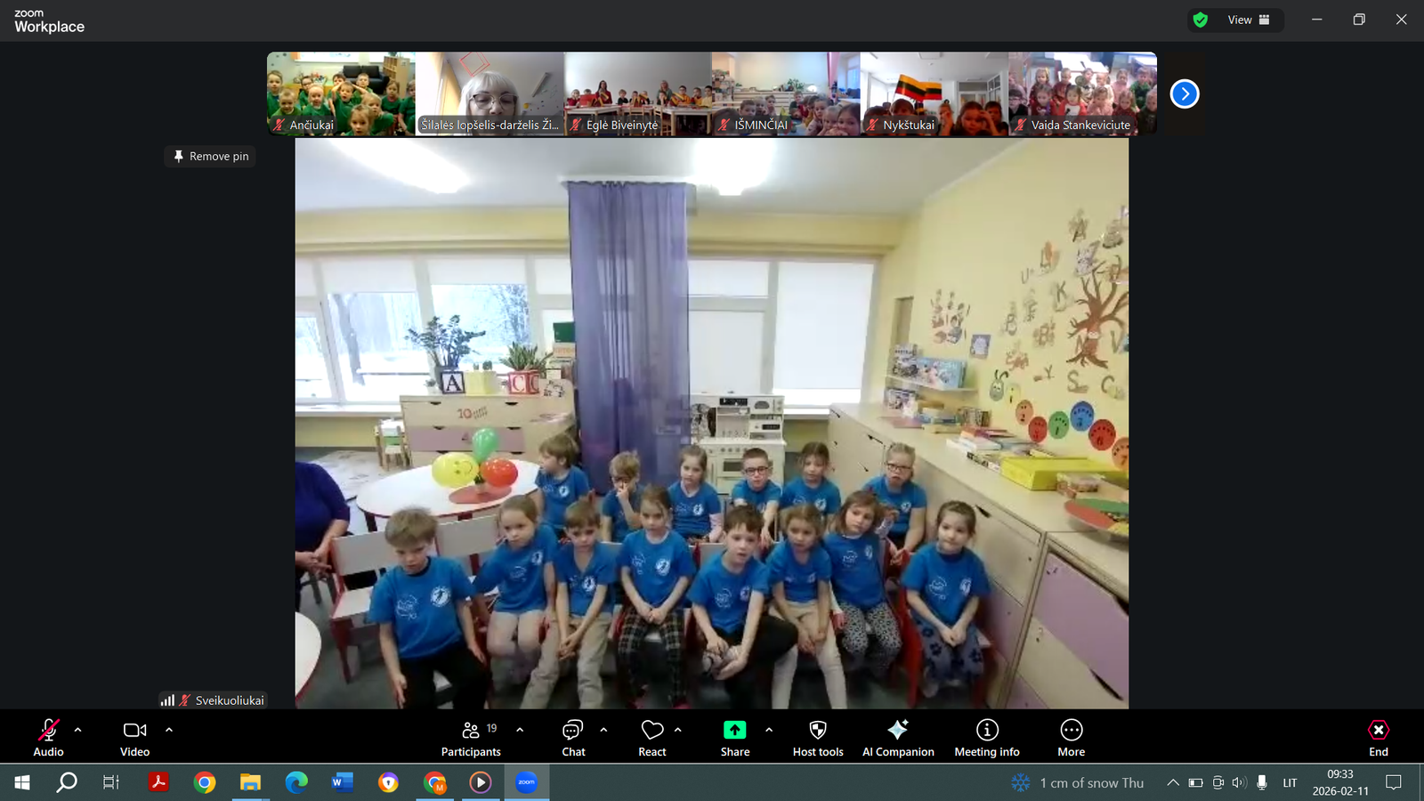Expand audio settings arrow next to Audio

pos(78,730)
